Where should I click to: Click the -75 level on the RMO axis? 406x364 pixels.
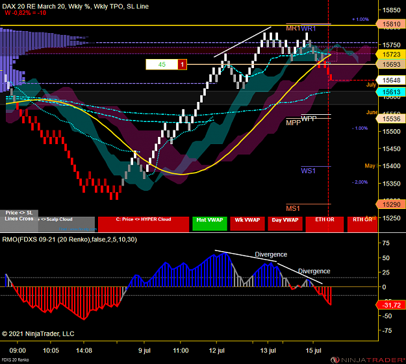click(x=386, y=331)
